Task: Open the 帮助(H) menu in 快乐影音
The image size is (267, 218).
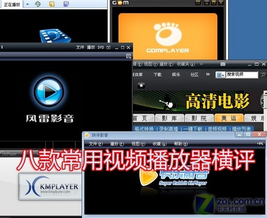Action: (x=181, y=144)
